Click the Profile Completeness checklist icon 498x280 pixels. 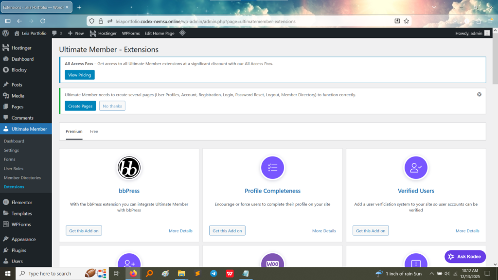(x=272, y=168)
